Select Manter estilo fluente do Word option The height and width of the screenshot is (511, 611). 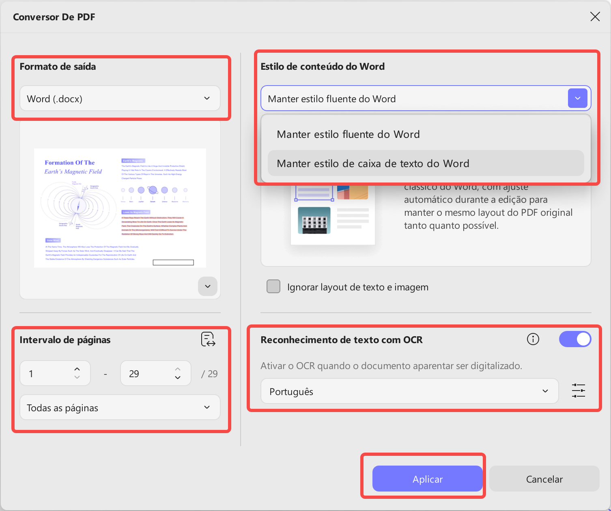point(426,134)
